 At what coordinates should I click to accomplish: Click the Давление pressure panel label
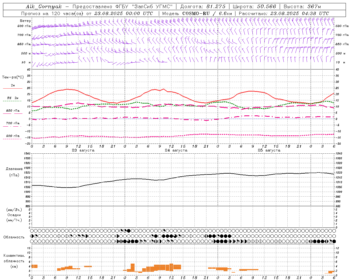point(14,169)
